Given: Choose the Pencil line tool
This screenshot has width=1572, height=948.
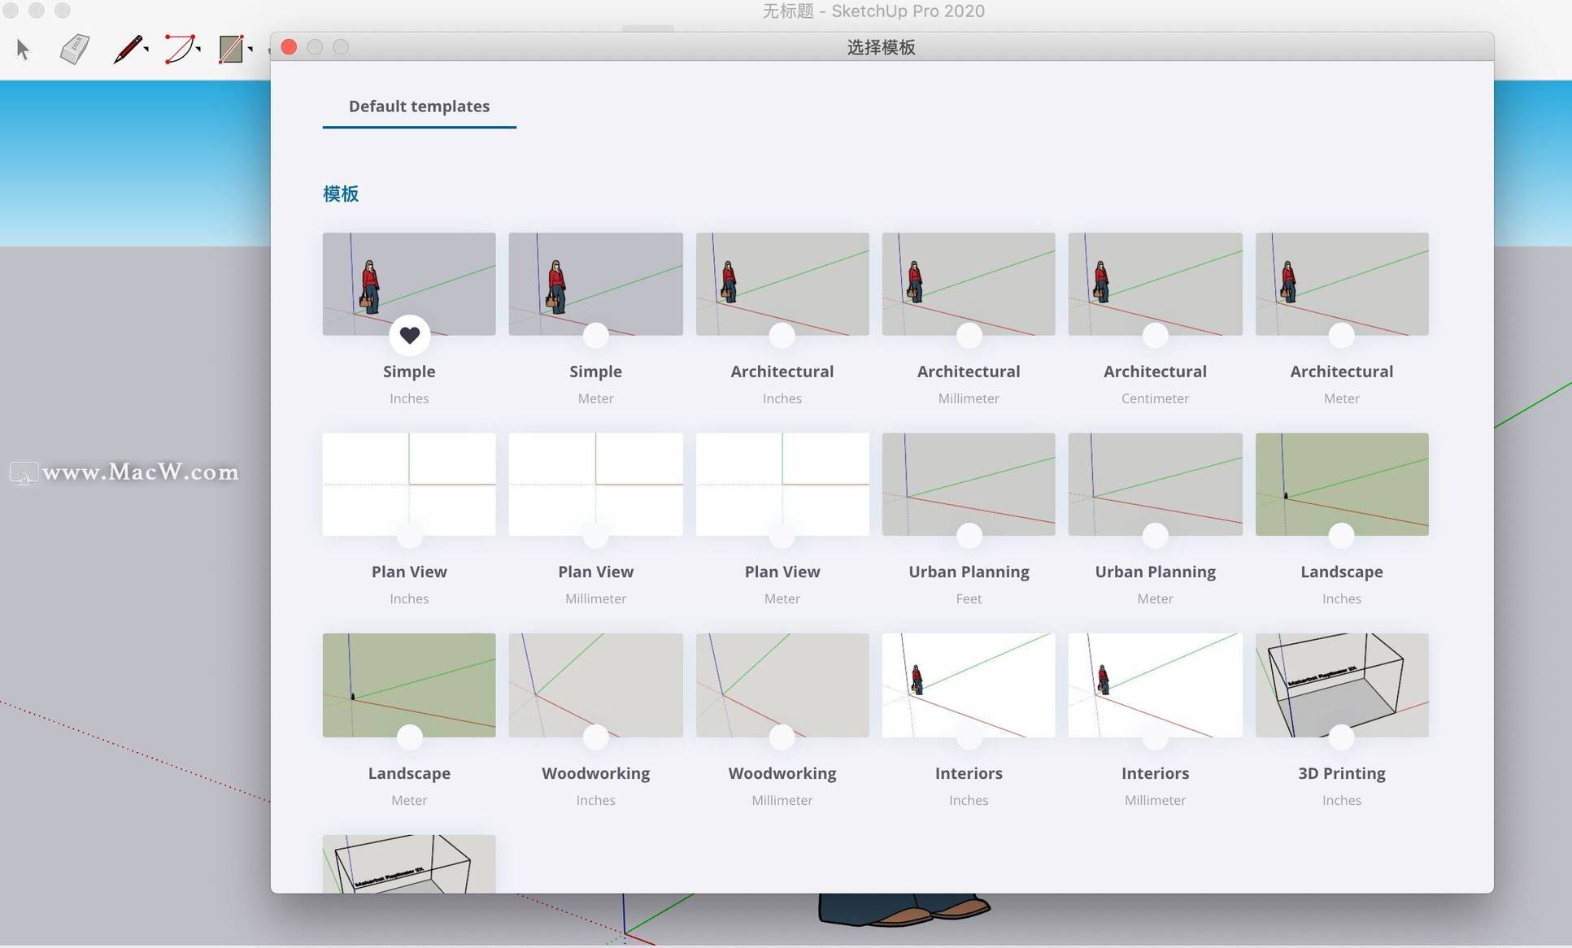Looking at the screenshot, I should tap(127, 49).
